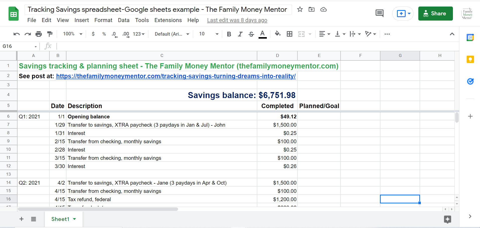Viewport: 480px width, 228px height.
Task: Open the Extensions menu
Action: click(x=168, y=20)
